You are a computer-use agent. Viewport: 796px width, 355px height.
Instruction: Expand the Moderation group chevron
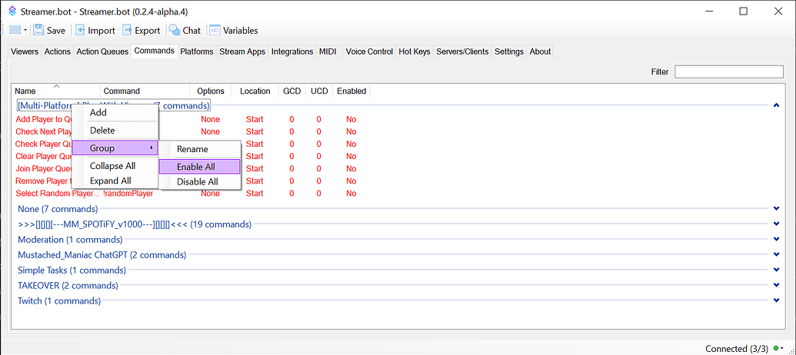click(777, 240)
